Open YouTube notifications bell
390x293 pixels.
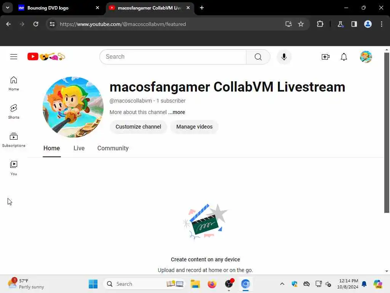click(x=344, y=57)
